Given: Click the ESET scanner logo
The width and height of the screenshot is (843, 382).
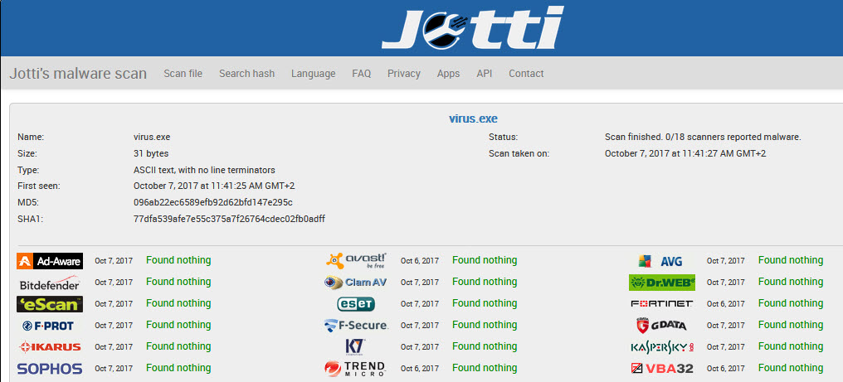Looking at the screenshot, I should tap(356, 304).
